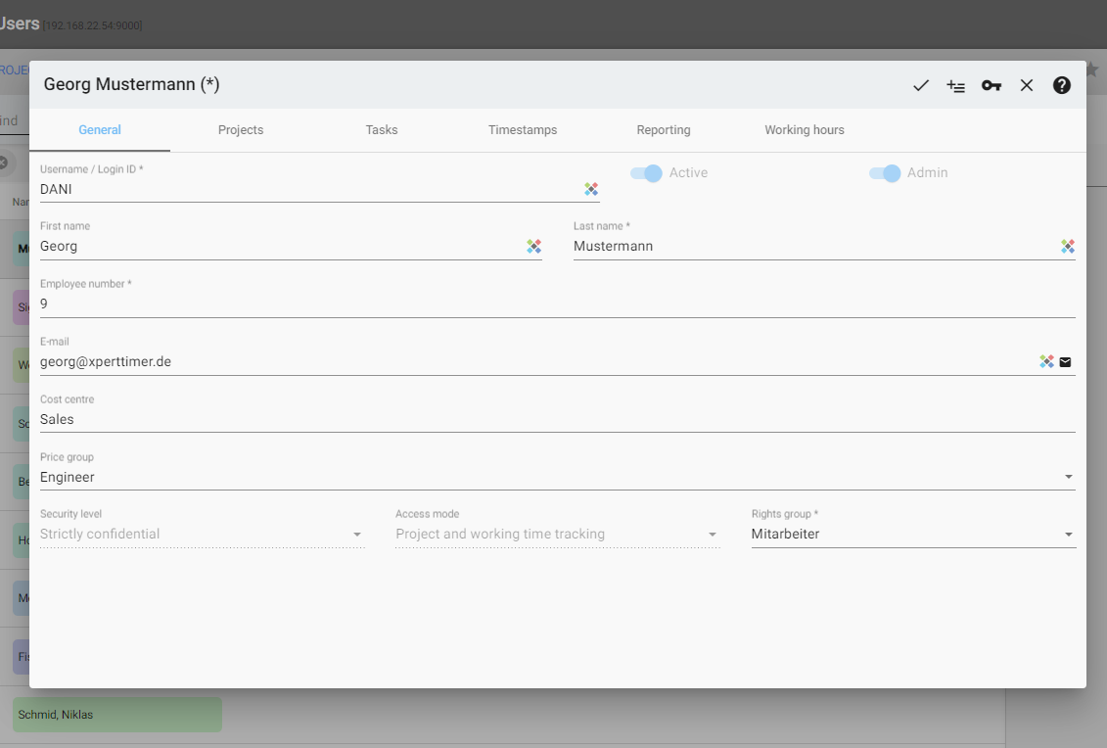Image resolution: width=1107 pixels, height=748 pixels.
Task: Open the Working hours tab
Action: coord(804,130)
